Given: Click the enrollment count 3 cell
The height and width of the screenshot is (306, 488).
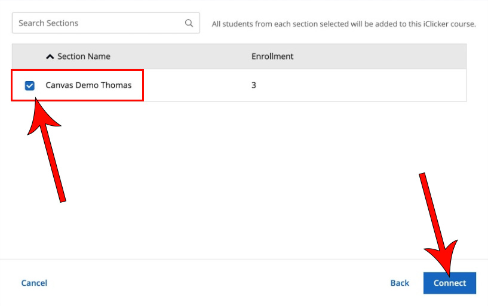Looking at the screenshot, I should tap(254, 85).
